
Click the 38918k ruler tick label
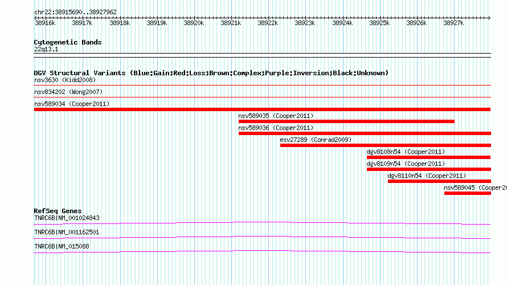tap(120, 23)
